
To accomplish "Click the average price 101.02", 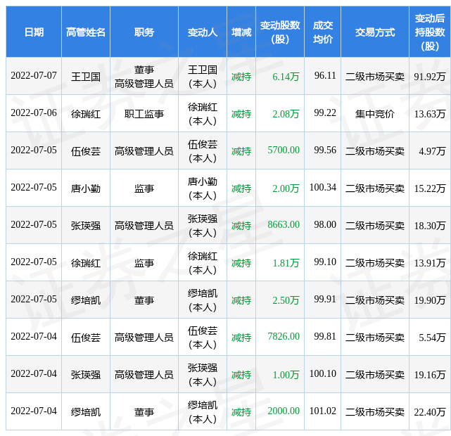I will click(323, 411).
